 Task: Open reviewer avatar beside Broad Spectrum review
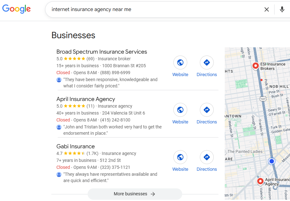pyautogui.click(x=59, y=80)
